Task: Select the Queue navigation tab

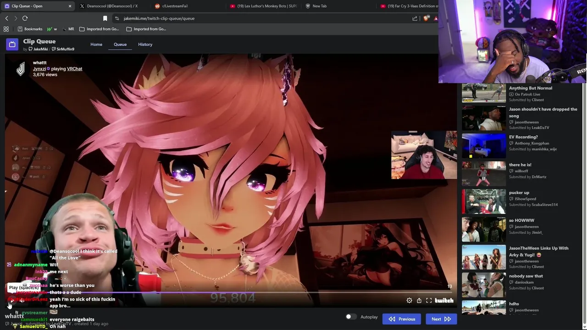Action: (120, 44)
